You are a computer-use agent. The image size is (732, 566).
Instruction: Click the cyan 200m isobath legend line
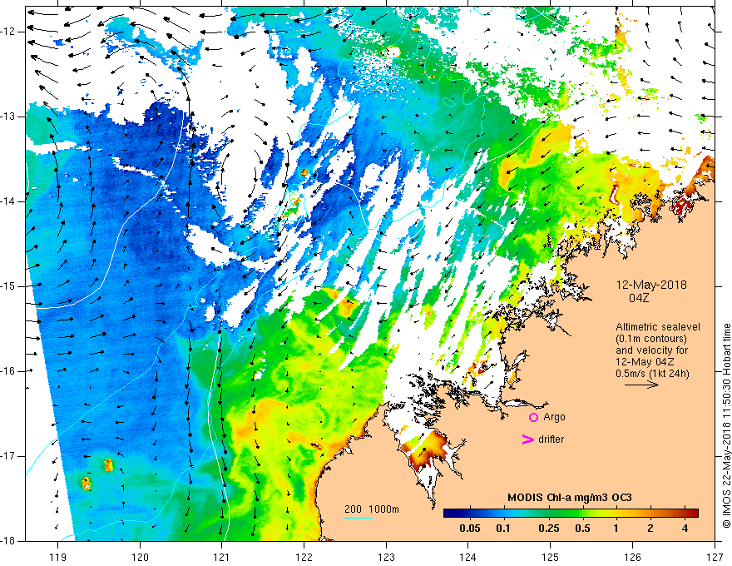[359, 518]
